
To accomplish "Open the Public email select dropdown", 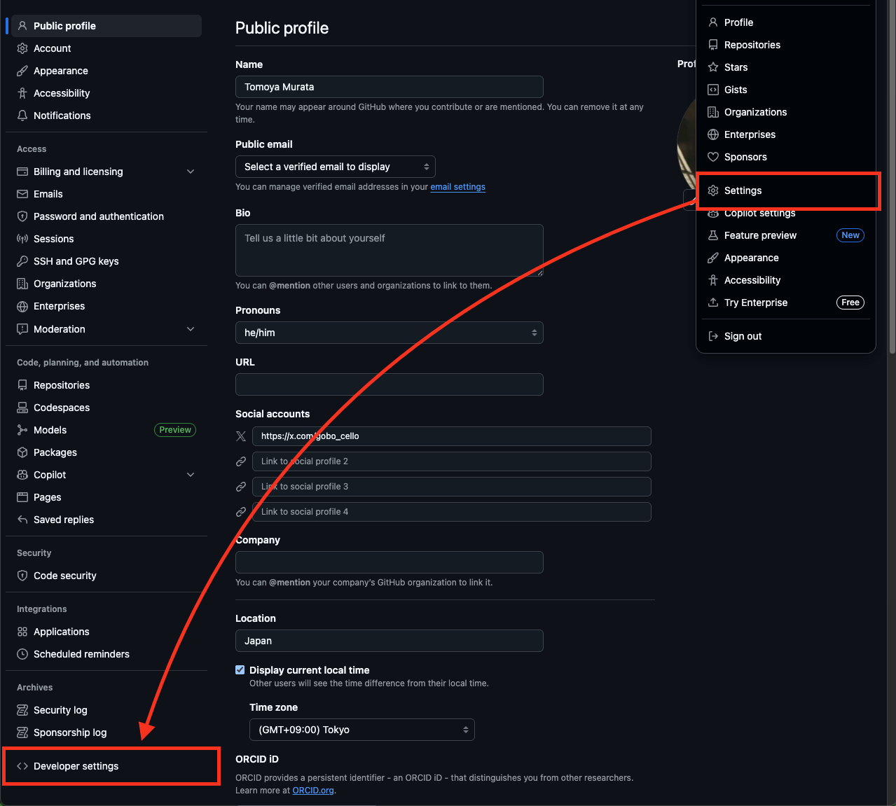I will click(x=336, y=167).
